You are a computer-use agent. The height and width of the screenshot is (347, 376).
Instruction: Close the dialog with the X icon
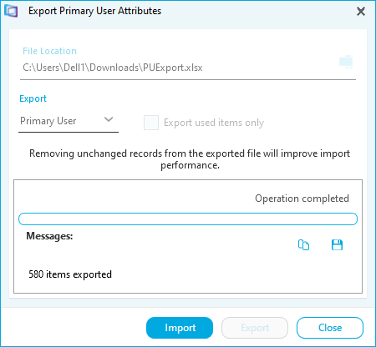(361, 12)
